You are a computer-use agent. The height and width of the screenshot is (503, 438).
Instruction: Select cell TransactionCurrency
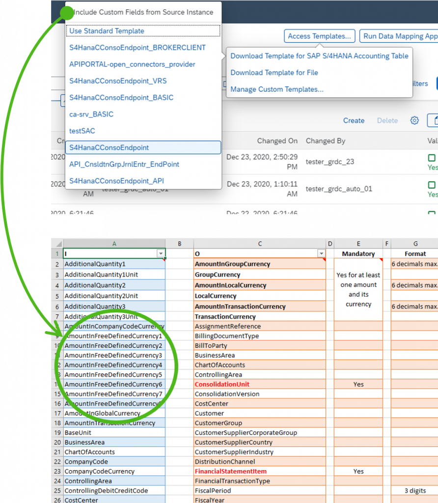(x=260, y=317)
